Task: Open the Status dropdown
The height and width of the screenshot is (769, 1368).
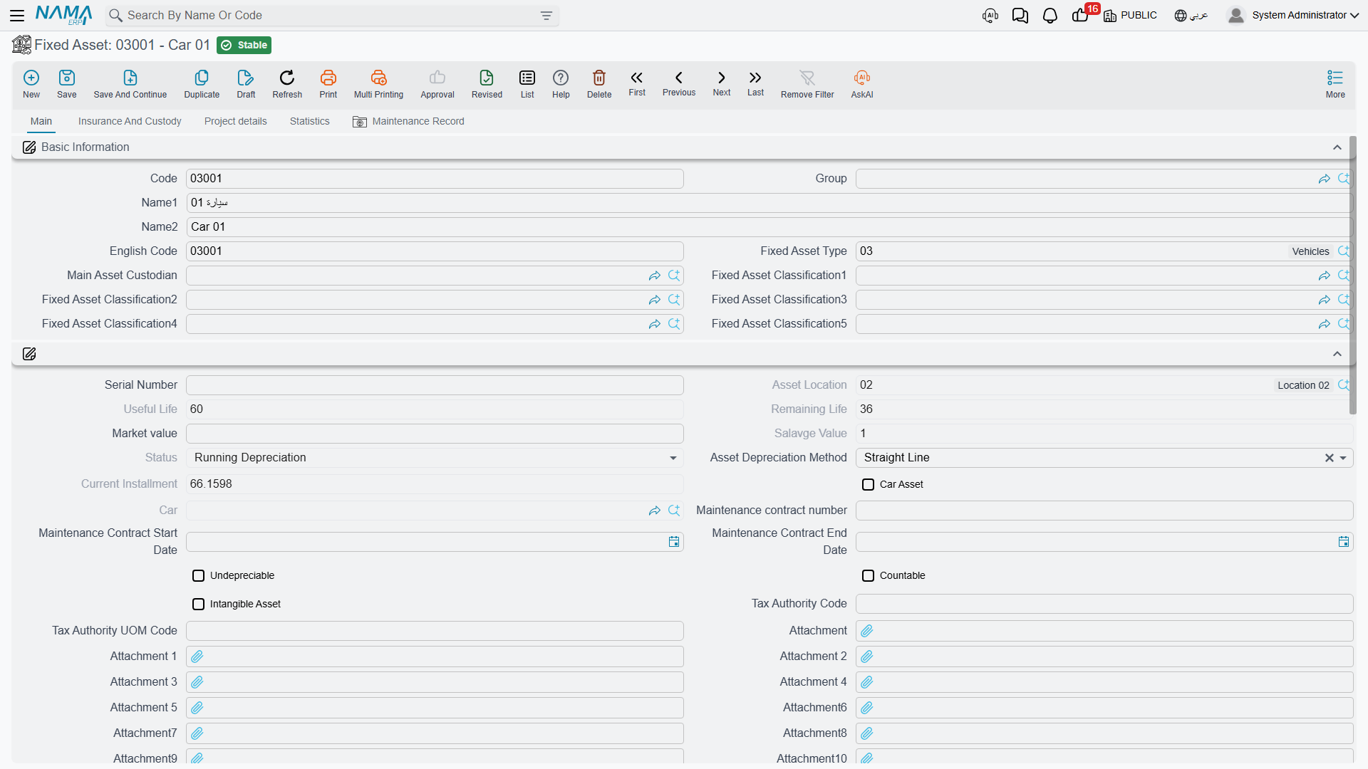Action: pos(435,458)
